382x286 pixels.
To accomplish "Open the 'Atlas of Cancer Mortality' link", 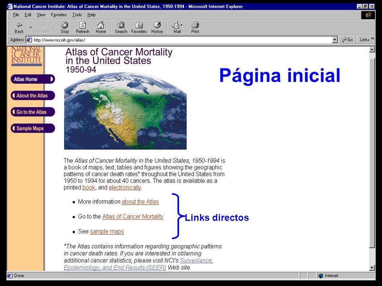I will tap(133, 216).
